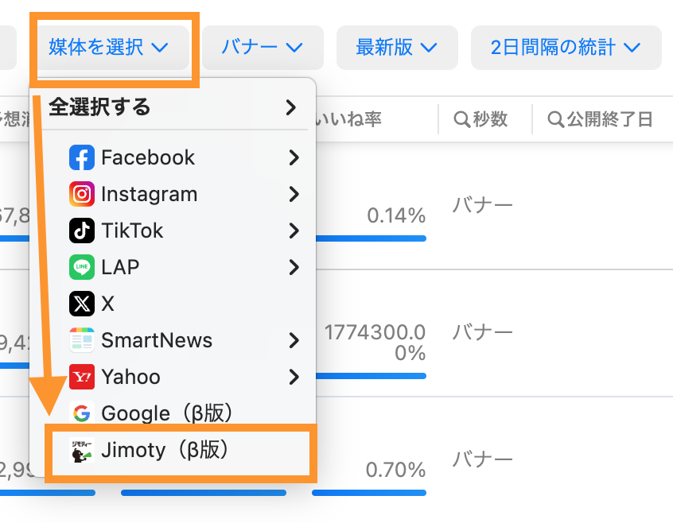The image size is (673, 523).
Task: Click the Instagram logo icon
Action: pyautogui.click(x=81, y=194)
